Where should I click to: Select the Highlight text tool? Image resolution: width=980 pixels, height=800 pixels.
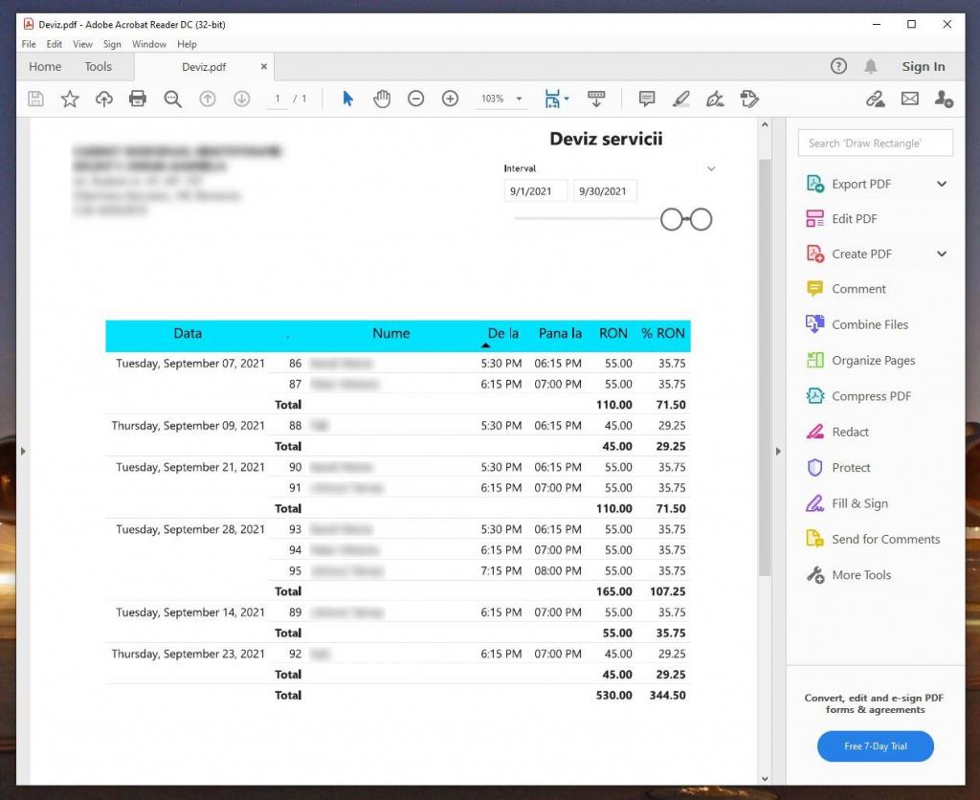click(680, 99)
